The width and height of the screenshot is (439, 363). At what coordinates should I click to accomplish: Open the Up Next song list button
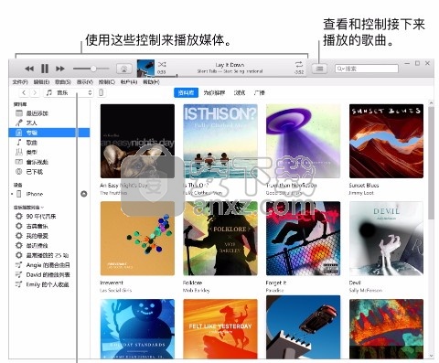pos(319,69)
